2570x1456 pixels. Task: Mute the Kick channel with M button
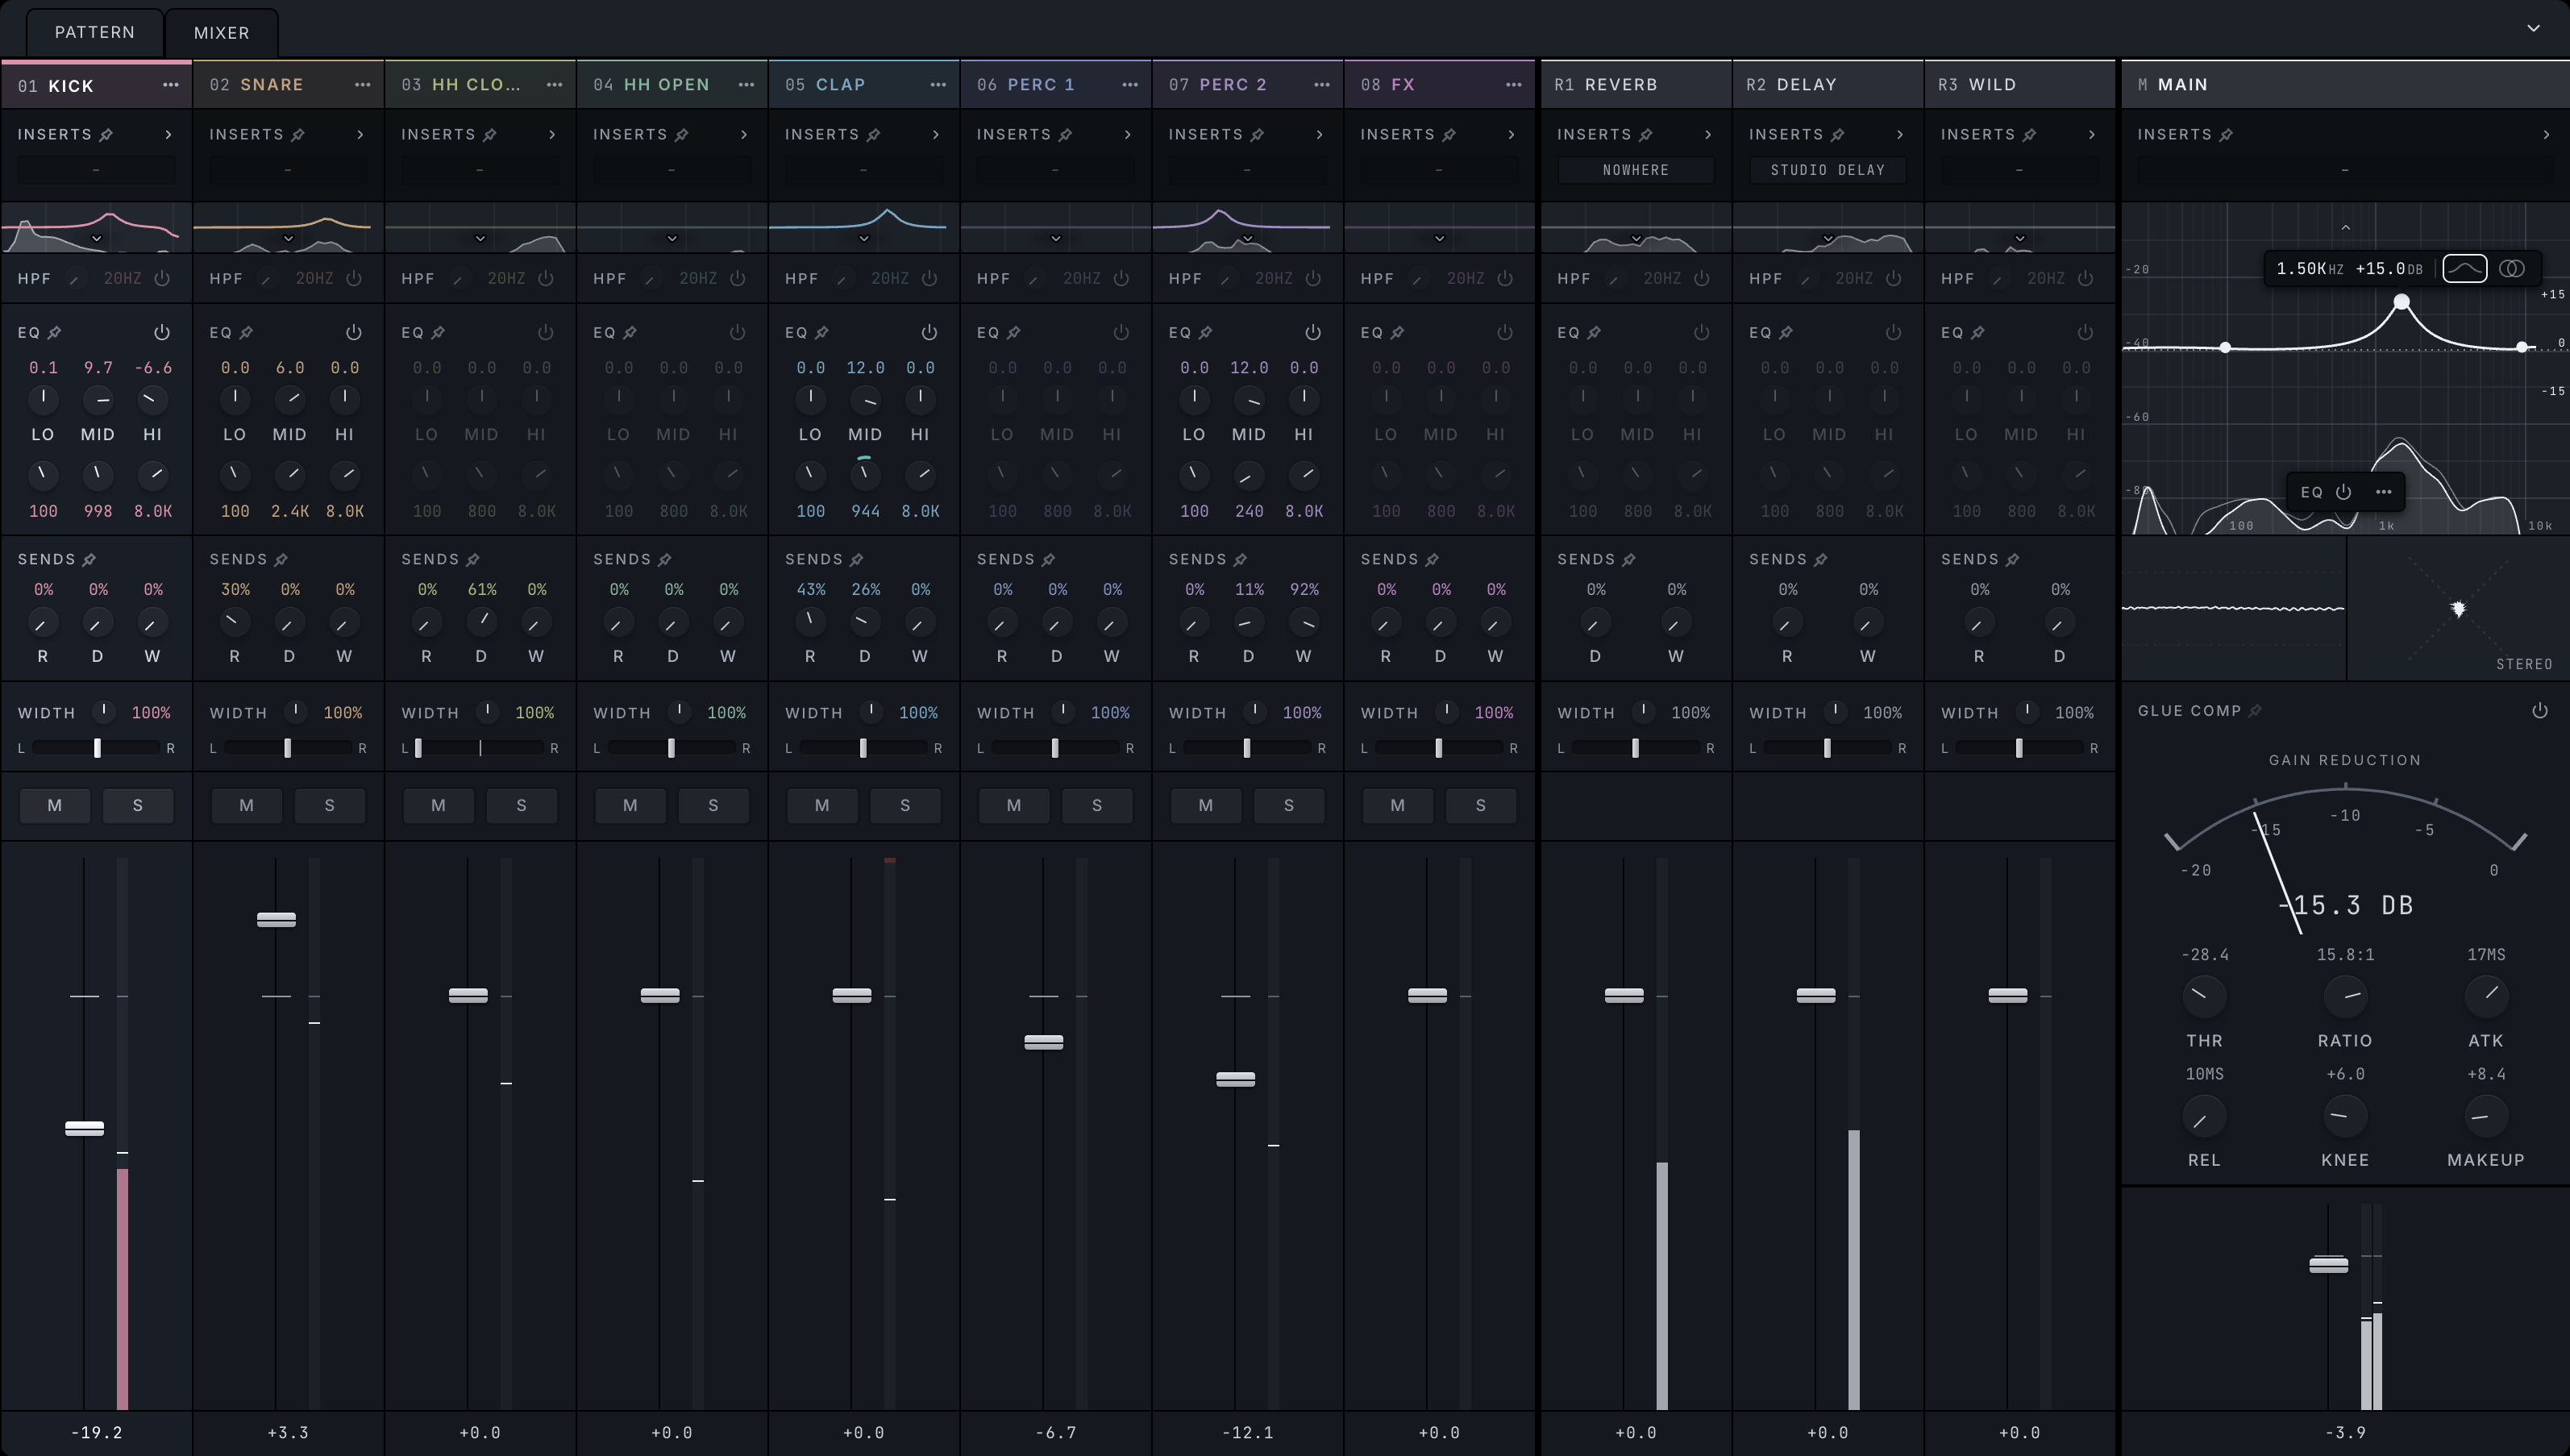coord(55,806)
